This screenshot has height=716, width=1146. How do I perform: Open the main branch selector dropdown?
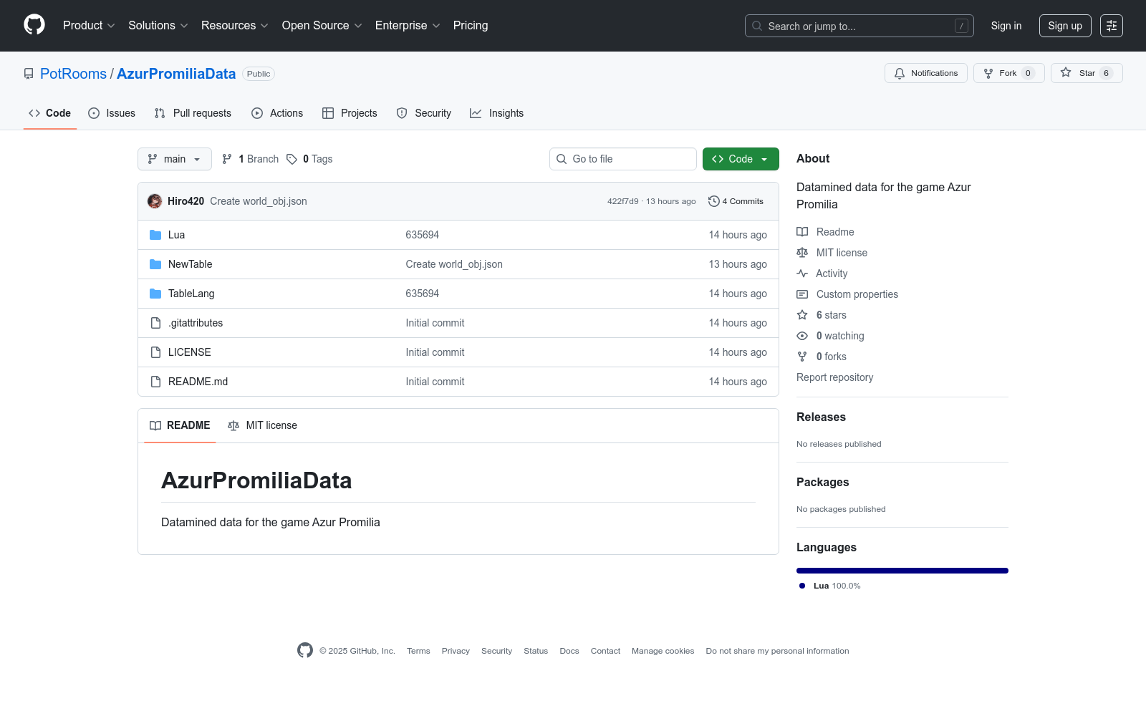tap(175, 159)
